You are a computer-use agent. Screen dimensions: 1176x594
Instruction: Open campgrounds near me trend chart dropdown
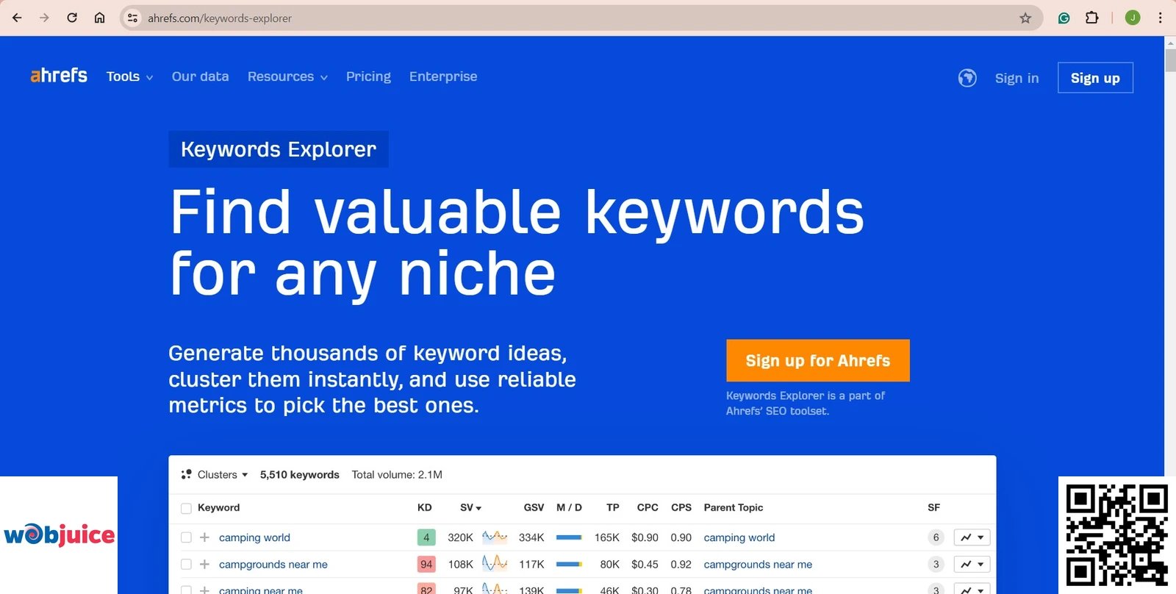[972, 565]
